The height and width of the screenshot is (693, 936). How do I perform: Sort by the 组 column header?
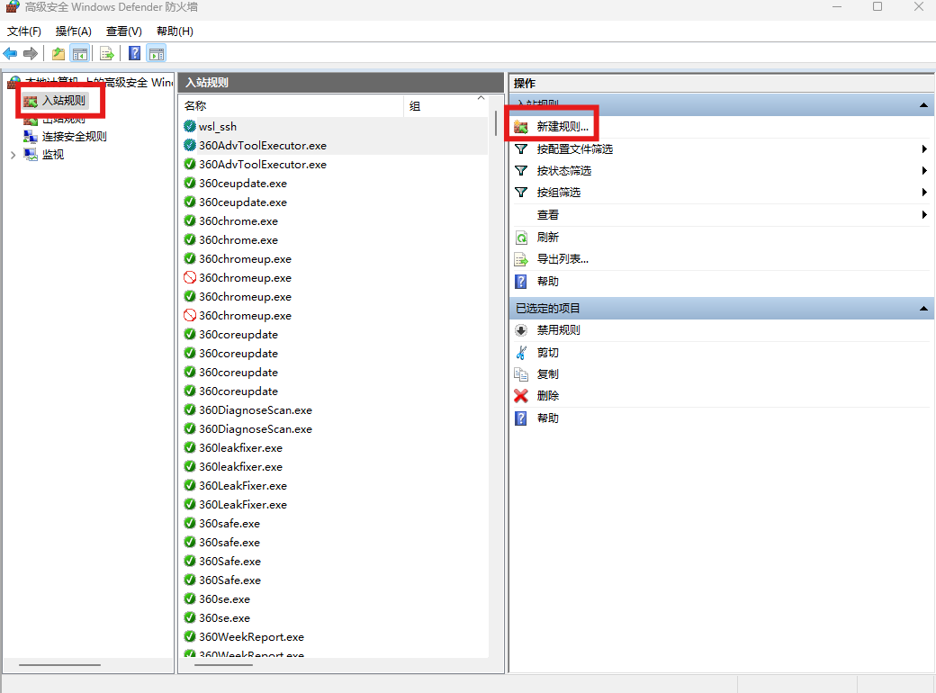click(x=445, y=106)
